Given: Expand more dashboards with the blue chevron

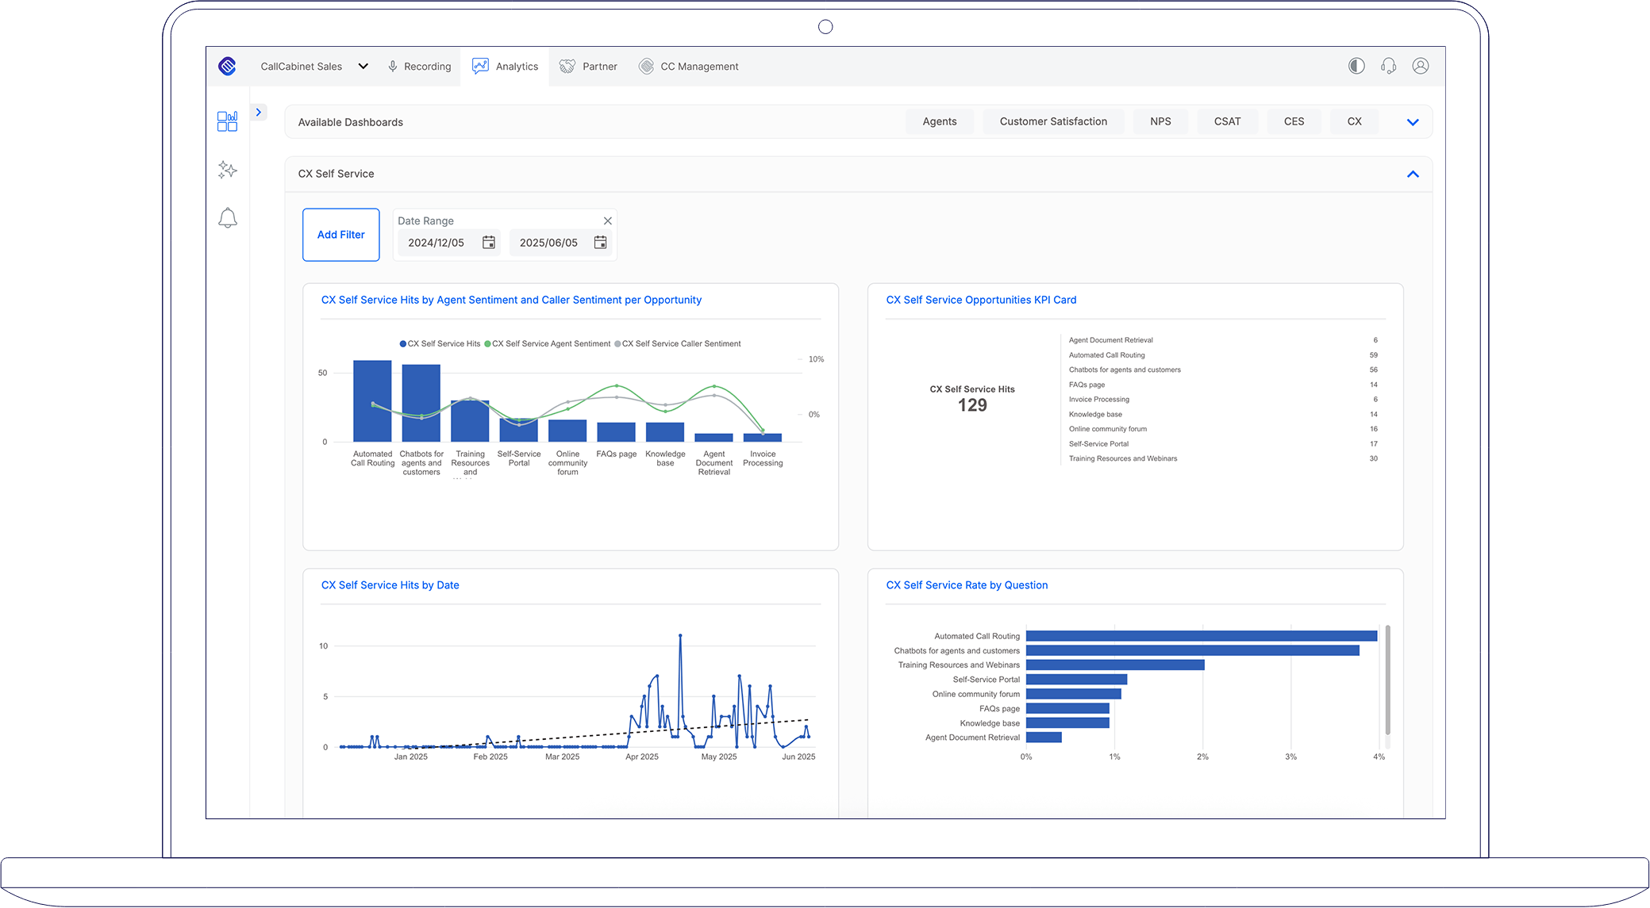Looking at the screenshot, I should pyautogui.click(x=1412, y=121).
